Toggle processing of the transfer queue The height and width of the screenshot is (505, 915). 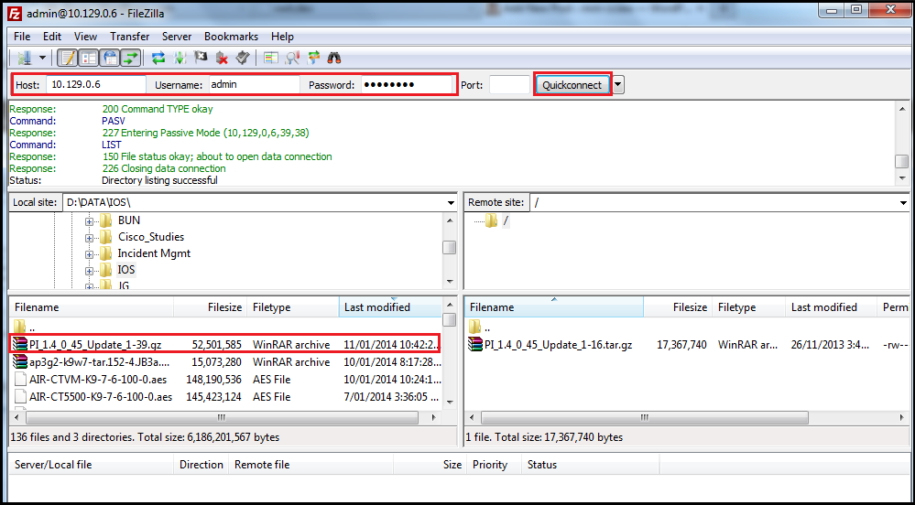coord(180,58)
